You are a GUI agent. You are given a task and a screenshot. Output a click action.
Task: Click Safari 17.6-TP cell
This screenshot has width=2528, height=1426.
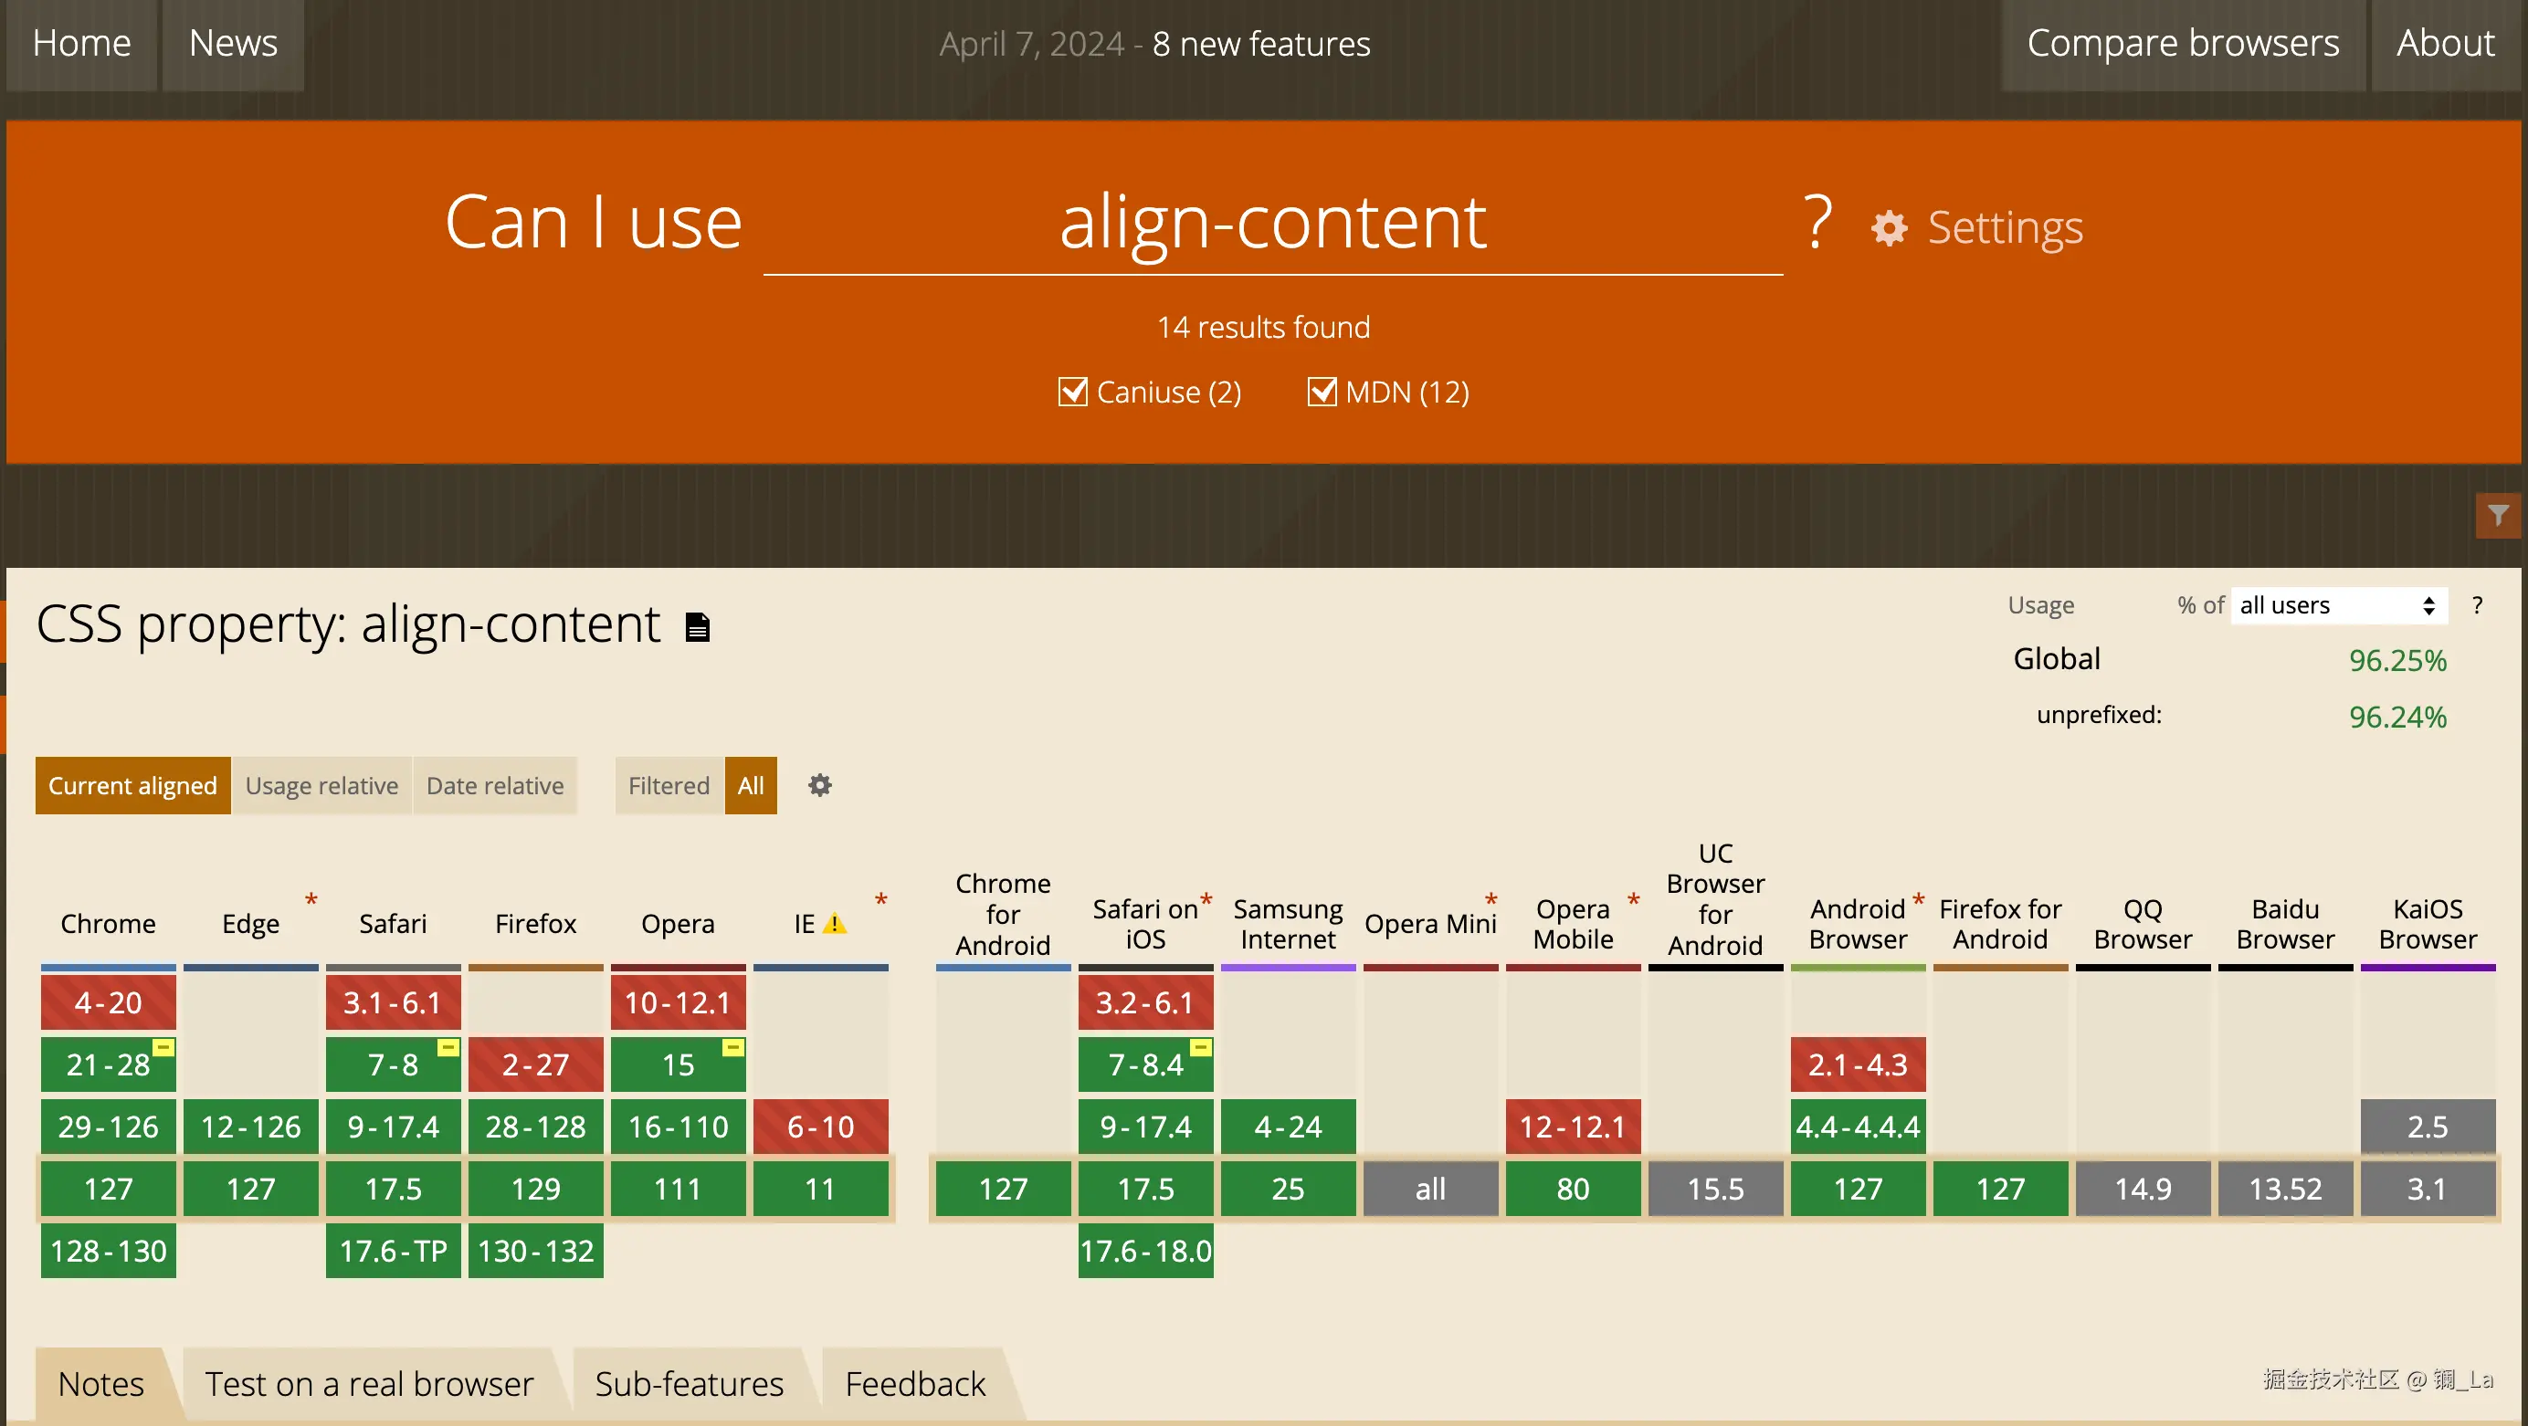393,1251
